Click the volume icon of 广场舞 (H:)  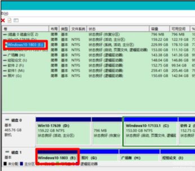5,55
